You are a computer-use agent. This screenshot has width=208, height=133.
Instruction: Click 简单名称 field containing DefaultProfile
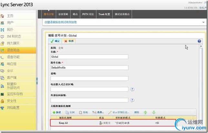(x=89, y=67)
